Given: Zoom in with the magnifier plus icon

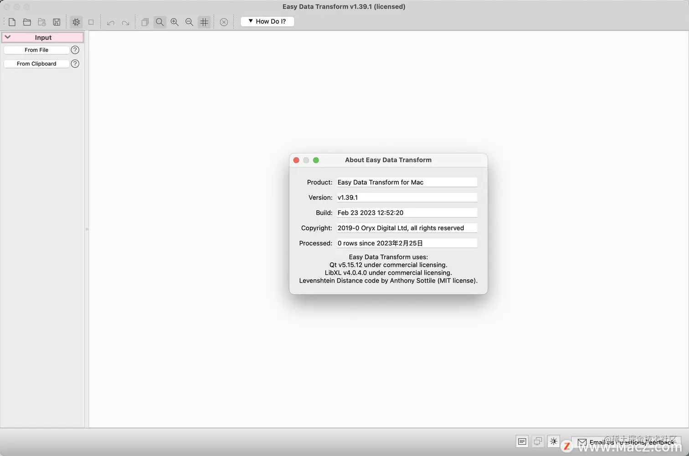Looking at the screenshot, I should click(175, 22).
